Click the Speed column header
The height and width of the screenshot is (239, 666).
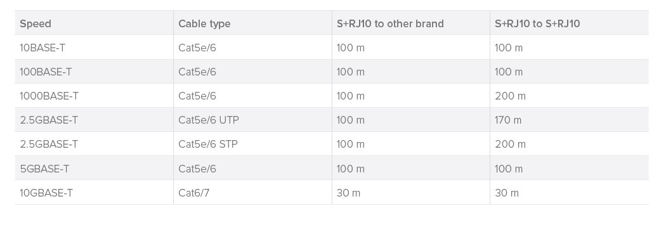click(x=36, y=23)
